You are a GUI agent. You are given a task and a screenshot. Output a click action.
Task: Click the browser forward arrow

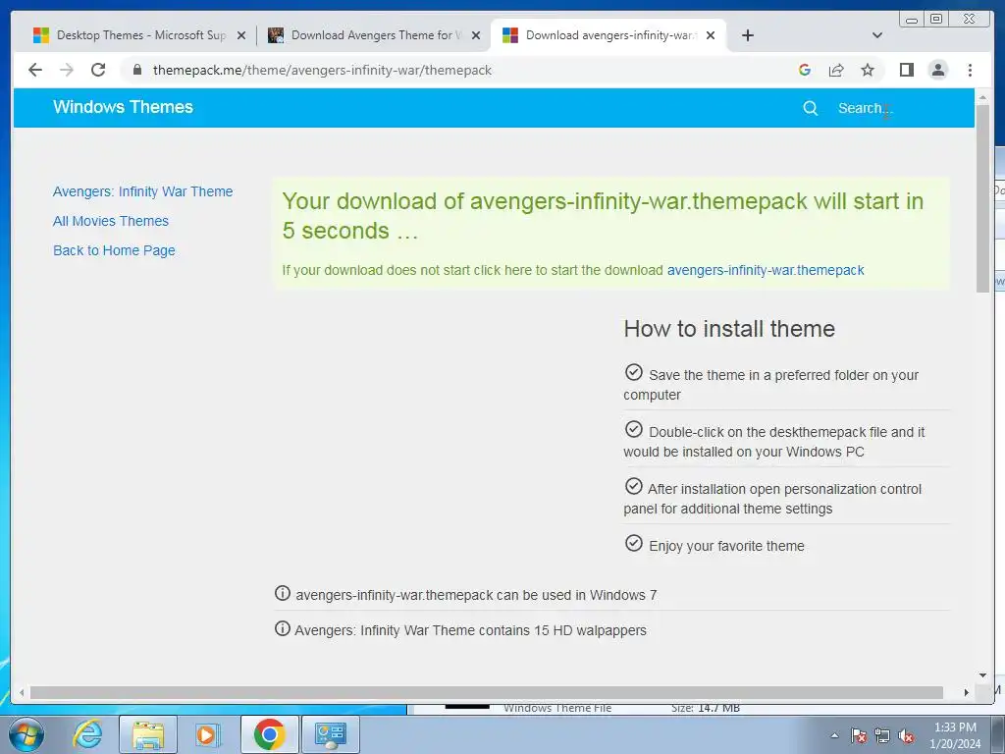coord(67,70)
